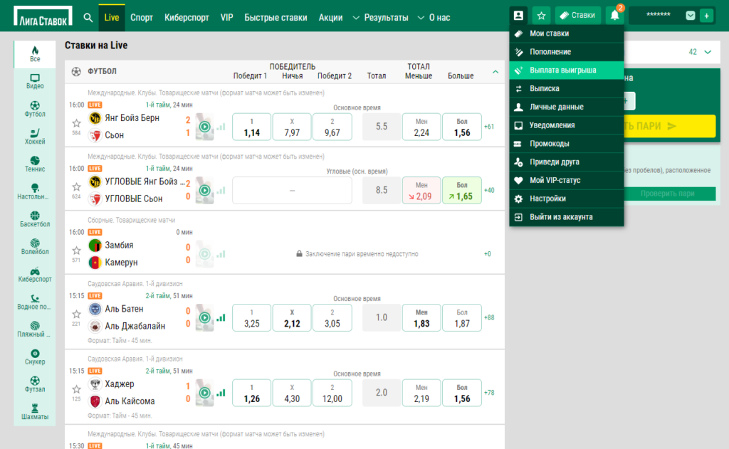Select Выплата выигрыша in account menu

point(566,70)
